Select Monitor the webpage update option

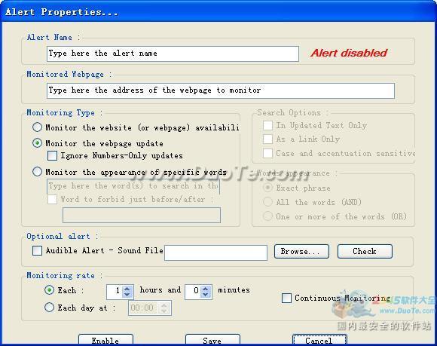pos(37,143)
